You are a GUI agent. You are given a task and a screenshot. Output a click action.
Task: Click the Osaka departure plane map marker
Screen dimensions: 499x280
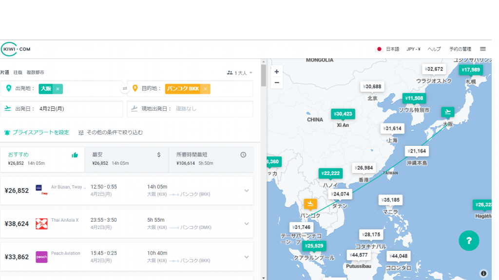(x=447, y=112)
